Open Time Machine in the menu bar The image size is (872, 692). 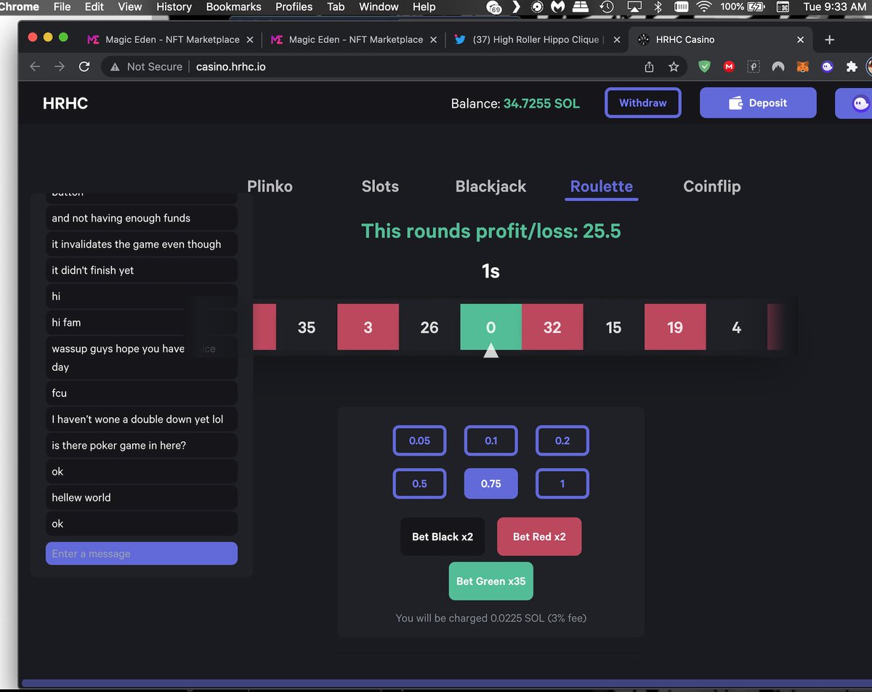(606, 7)
